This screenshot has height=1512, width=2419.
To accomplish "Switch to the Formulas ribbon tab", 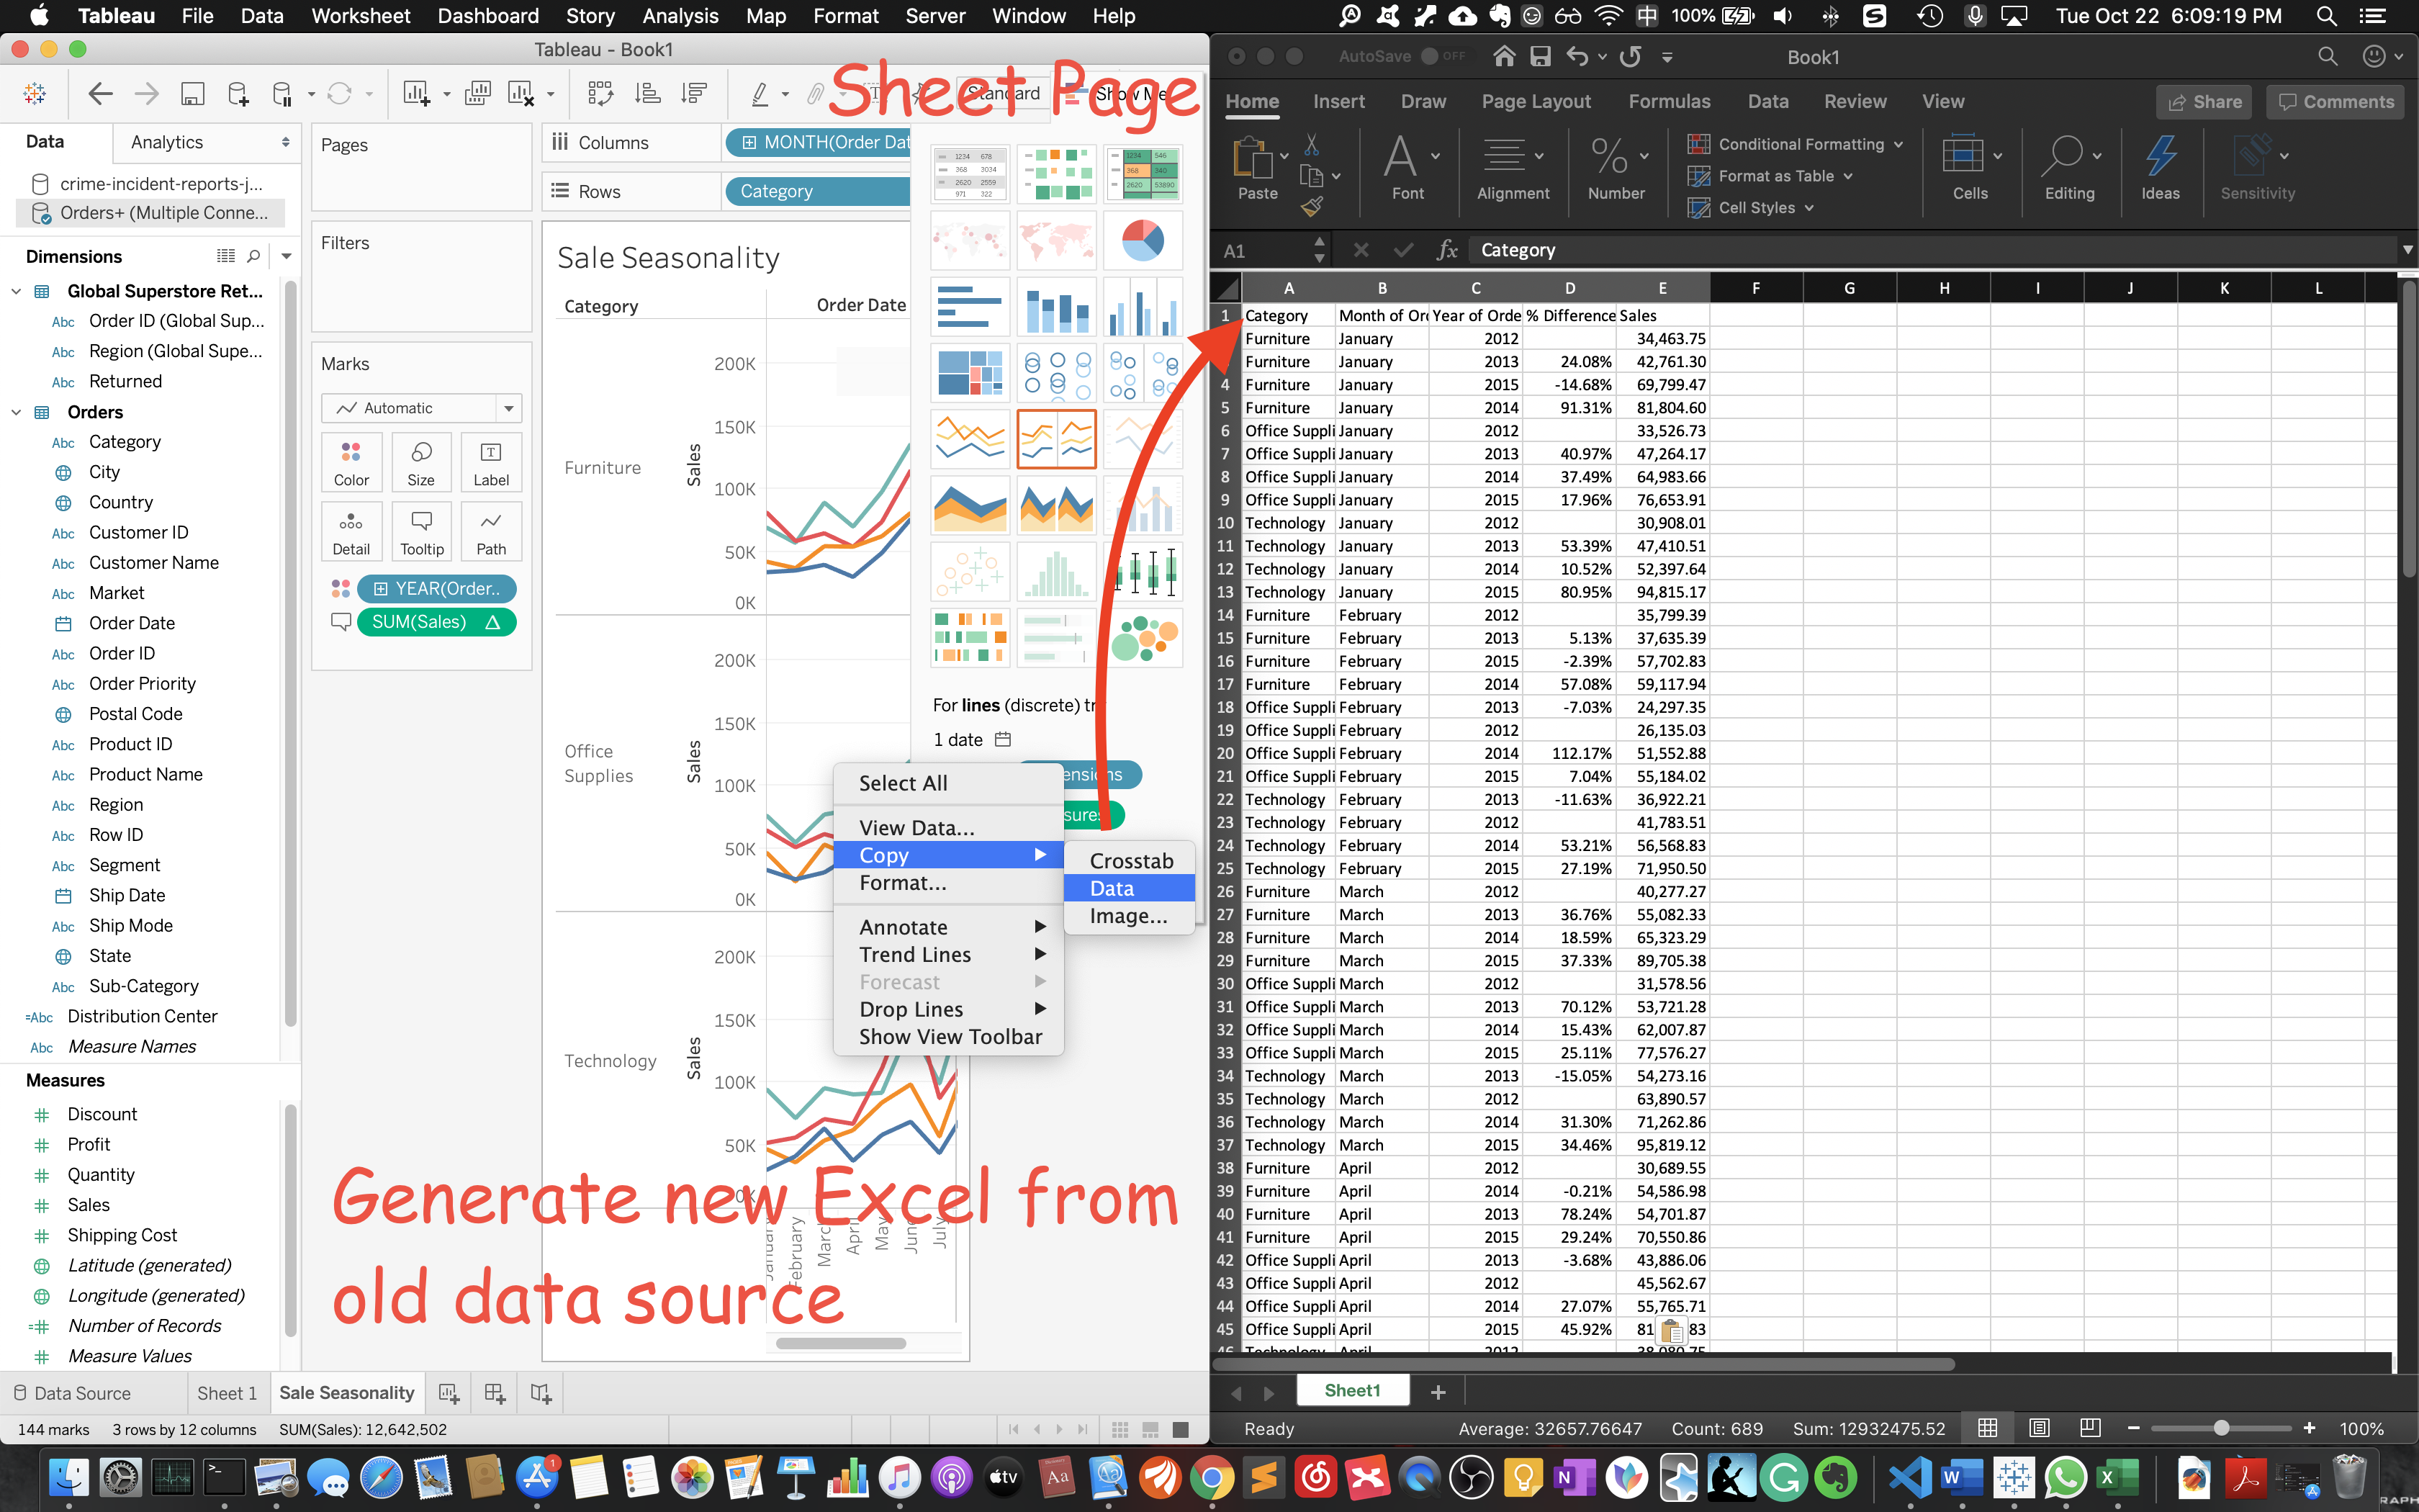I will (x=1668, y=101).
